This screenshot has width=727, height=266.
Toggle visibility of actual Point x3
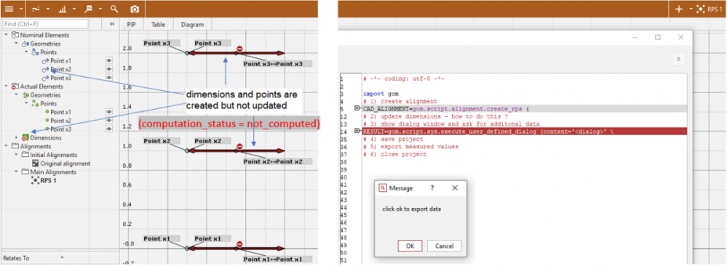pos(109,129)
